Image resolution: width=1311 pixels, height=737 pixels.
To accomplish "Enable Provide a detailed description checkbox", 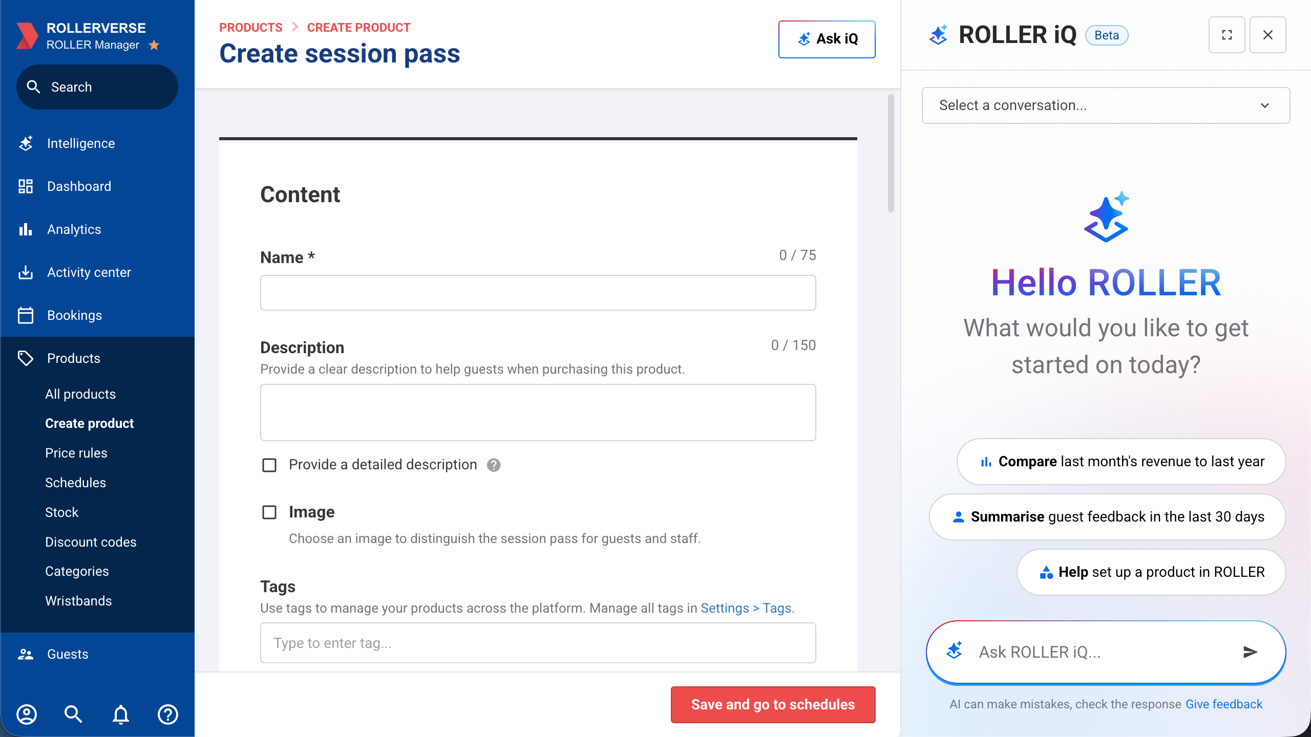I will (x=269, y=465).
